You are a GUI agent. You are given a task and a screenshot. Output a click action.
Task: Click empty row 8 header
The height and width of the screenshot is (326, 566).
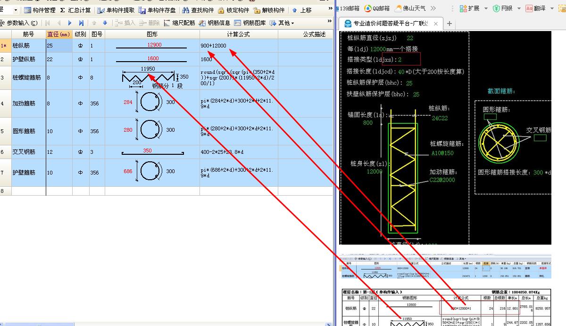(x=5, y=191)
